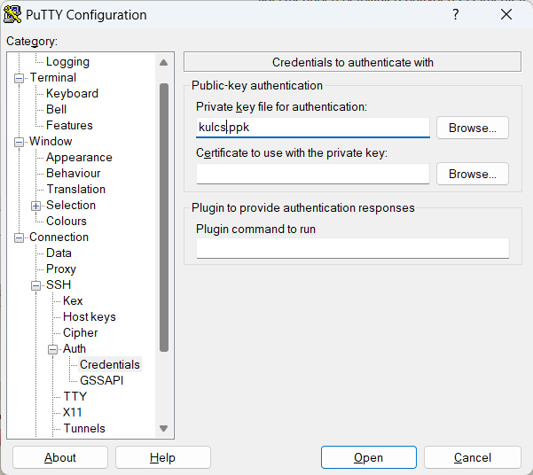Collapse the Terminal tree node
This screenshot has width=533, height=475.
point(20,78)
